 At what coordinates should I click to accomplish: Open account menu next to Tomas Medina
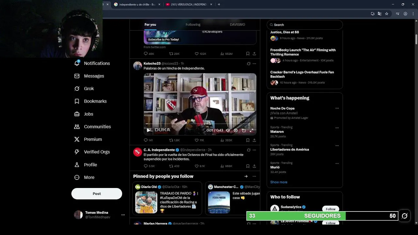click(x=123, y=215)
